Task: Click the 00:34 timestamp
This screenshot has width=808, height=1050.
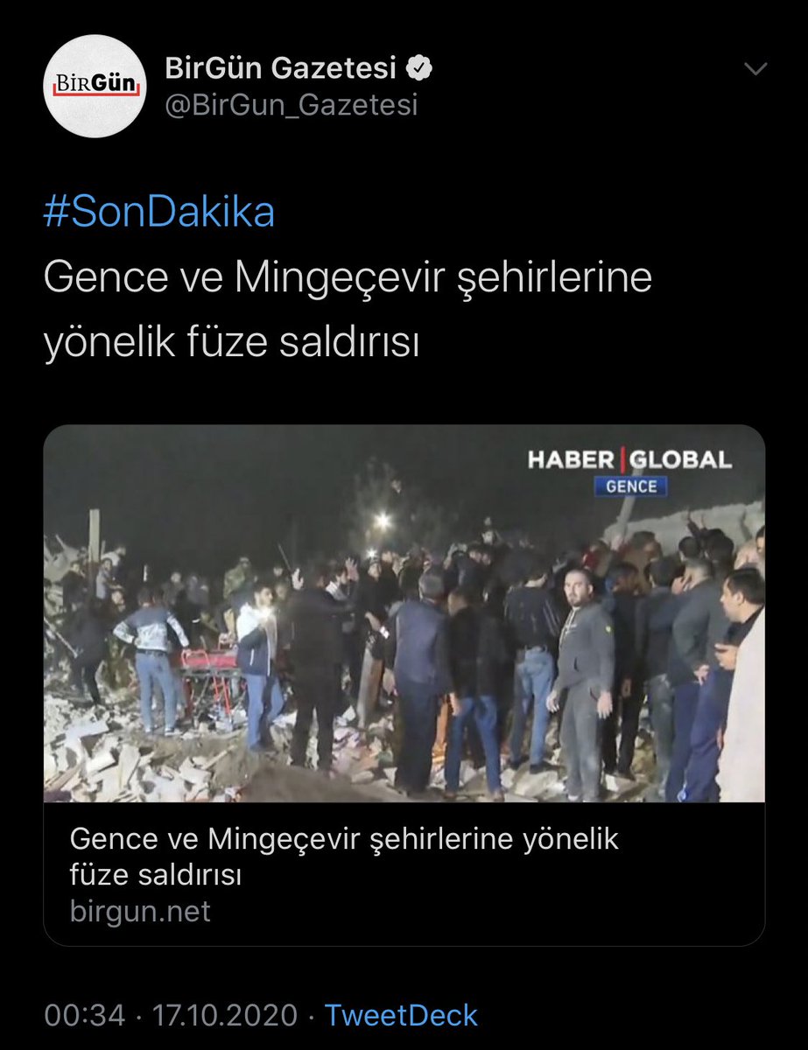Action: click(x=86, y=1015)
